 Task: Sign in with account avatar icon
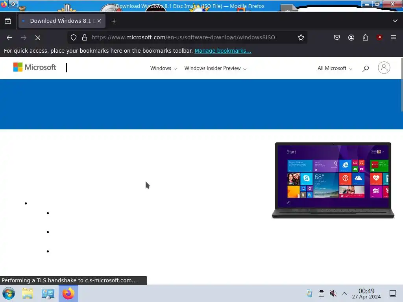384,68
